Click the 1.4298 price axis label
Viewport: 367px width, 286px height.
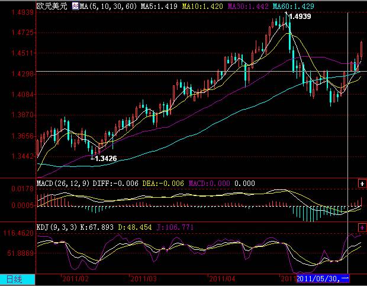pyautogui.click(x=22, y=74)
